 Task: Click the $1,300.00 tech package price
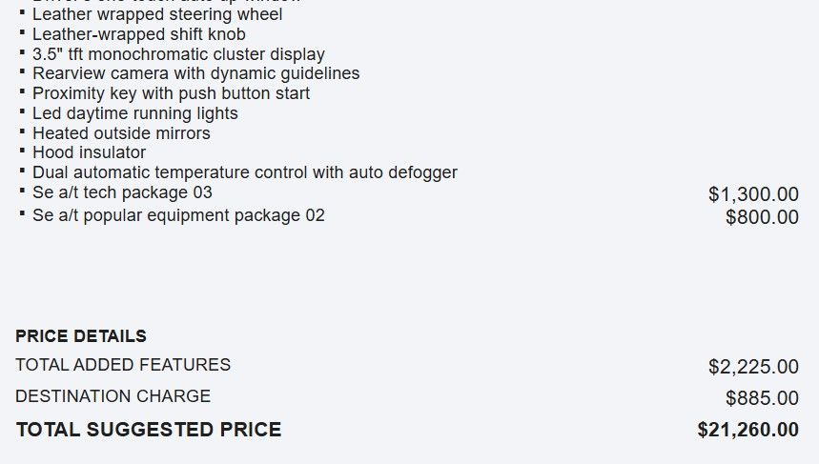(x=753, y=194)
